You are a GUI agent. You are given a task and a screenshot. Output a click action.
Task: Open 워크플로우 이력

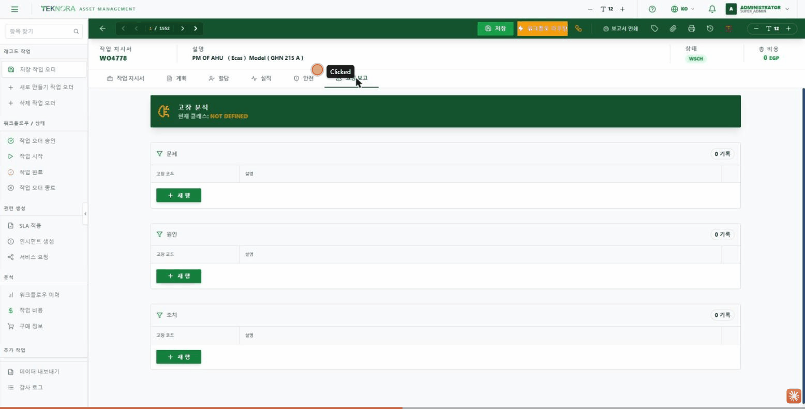[44, 295]
